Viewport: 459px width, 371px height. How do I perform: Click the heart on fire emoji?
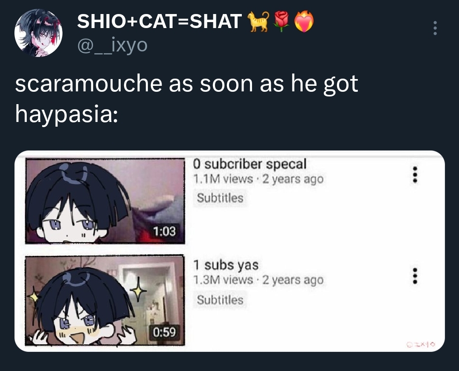tap(304, 21)
